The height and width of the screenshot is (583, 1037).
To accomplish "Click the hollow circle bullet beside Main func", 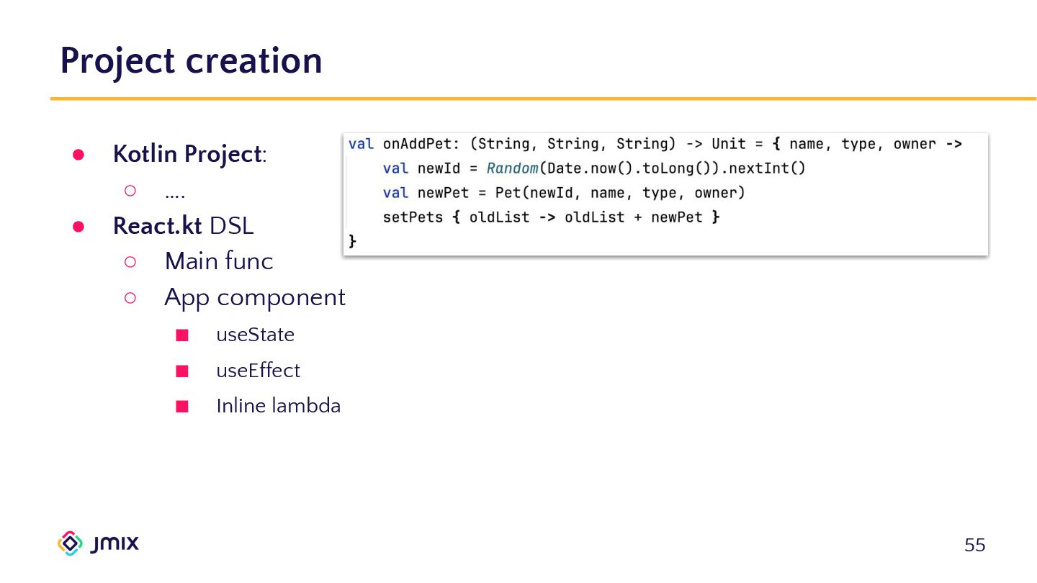I will 130,262.
